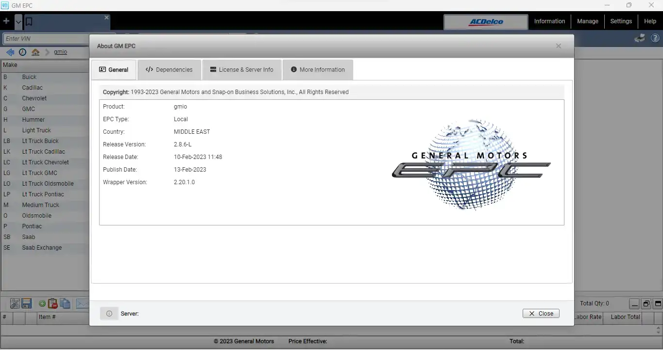Viewport: 663px width, 350px height.
Task: Close the current catalog tab
Action: point(107,17)
